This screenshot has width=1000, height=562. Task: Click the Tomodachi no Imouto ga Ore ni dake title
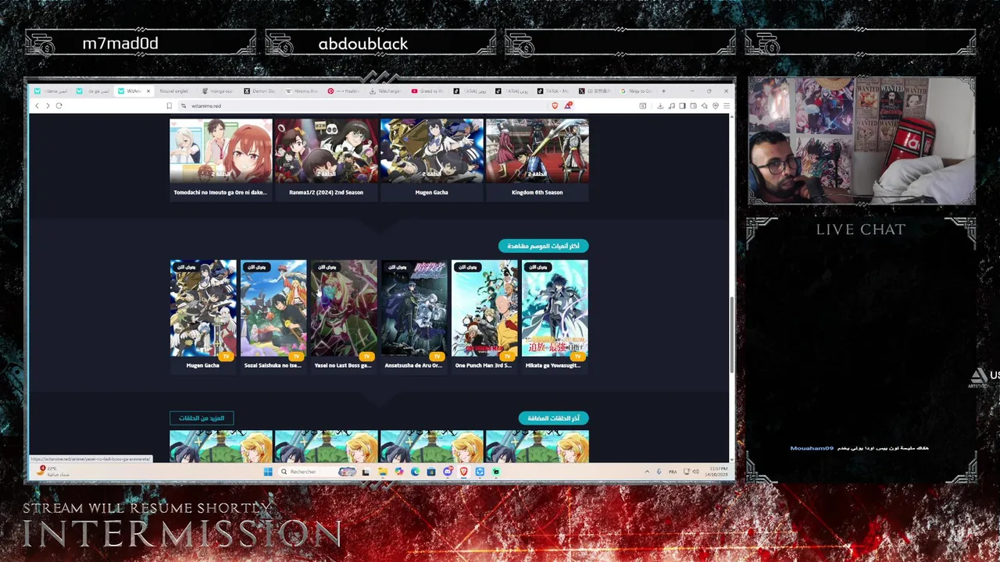click(x=220, y=192)
